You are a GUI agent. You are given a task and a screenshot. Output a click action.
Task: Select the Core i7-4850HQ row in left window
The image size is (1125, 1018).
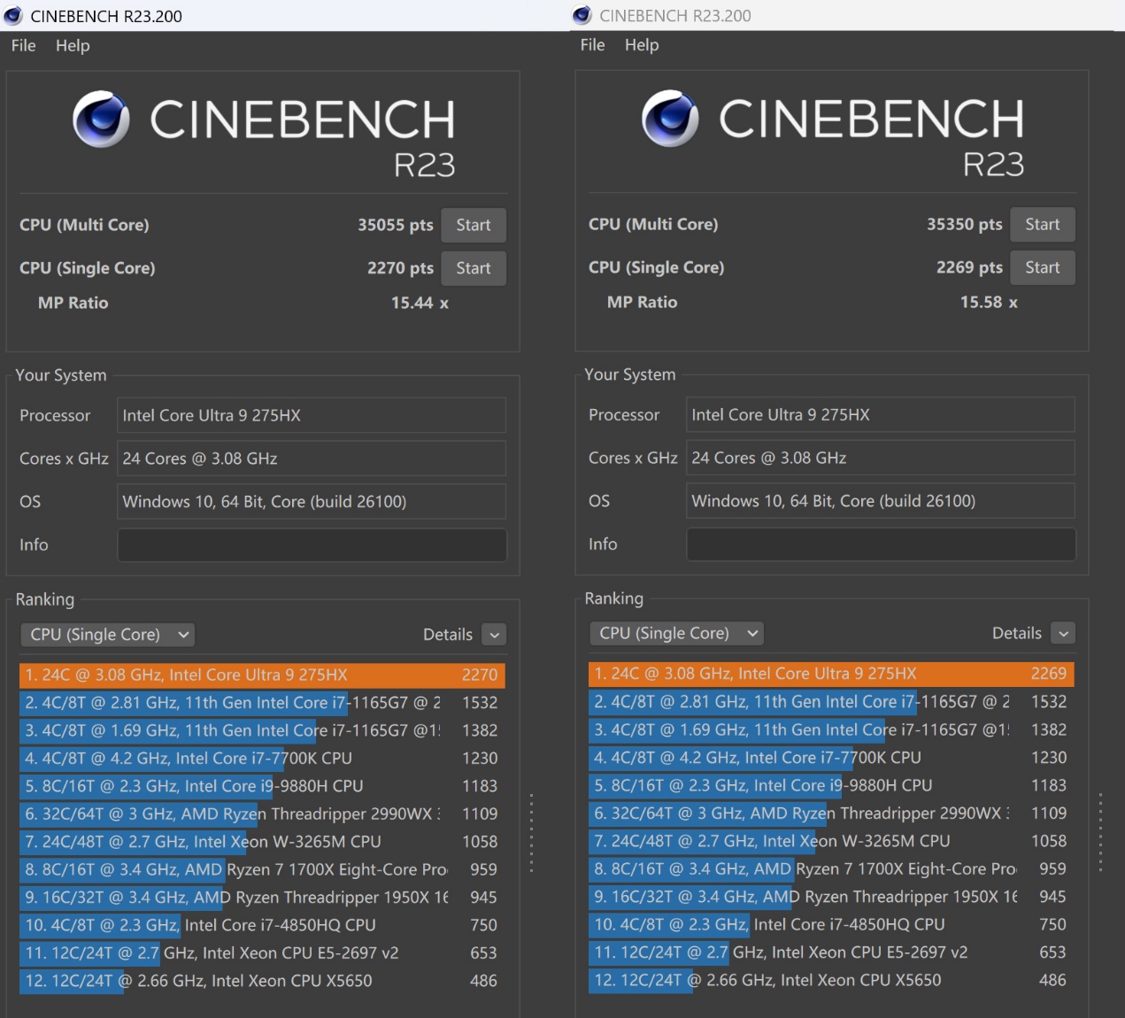click(262, 925)
